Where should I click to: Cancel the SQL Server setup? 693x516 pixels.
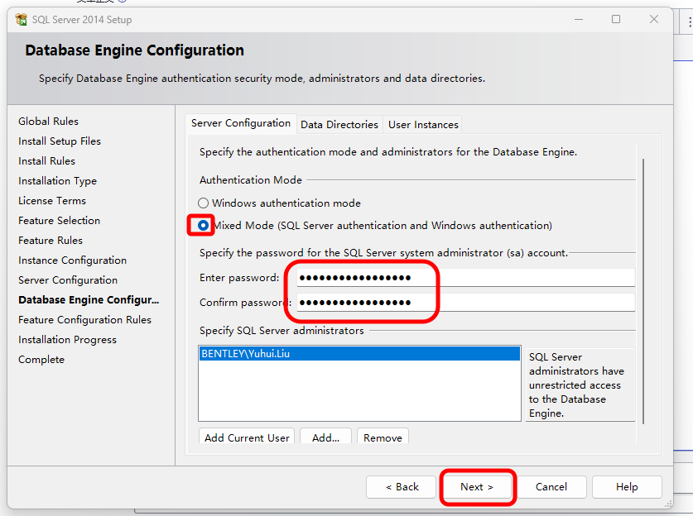(551, 487)
